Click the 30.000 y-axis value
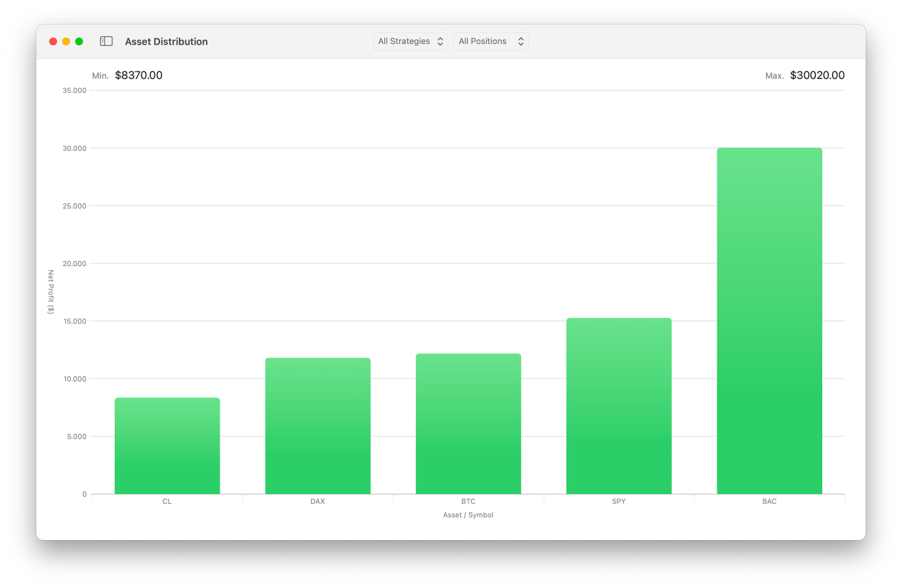 (x=75, y=148)
